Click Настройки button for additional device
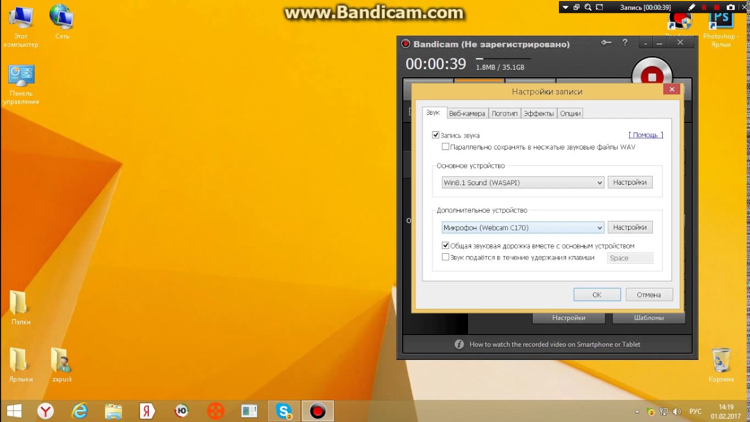The width and height of the screenshot is (750, 422). pyautogui.click(x=630, y=227)
